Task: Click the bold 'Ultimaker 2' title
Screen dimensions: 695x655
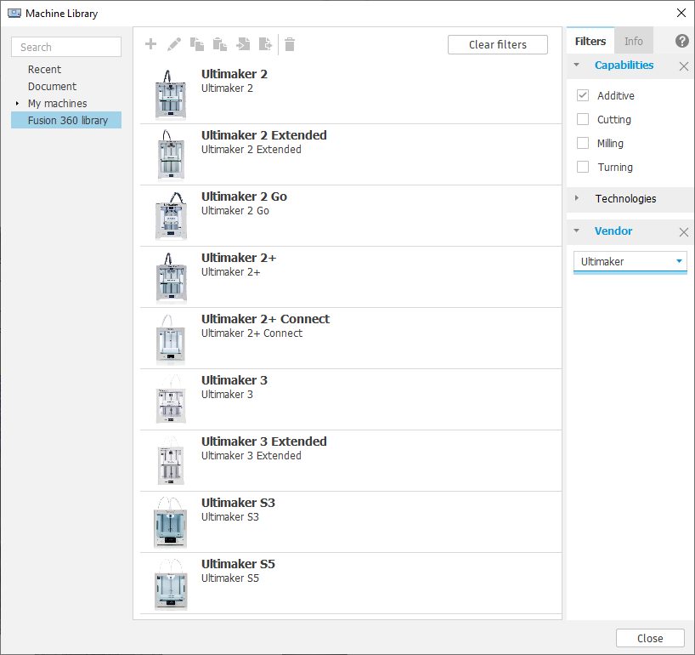Action: click(234, 74)
